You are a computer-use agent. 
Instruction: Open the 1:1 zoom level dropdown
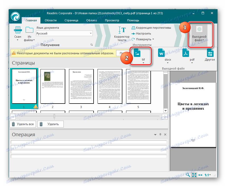pos(208,175)
